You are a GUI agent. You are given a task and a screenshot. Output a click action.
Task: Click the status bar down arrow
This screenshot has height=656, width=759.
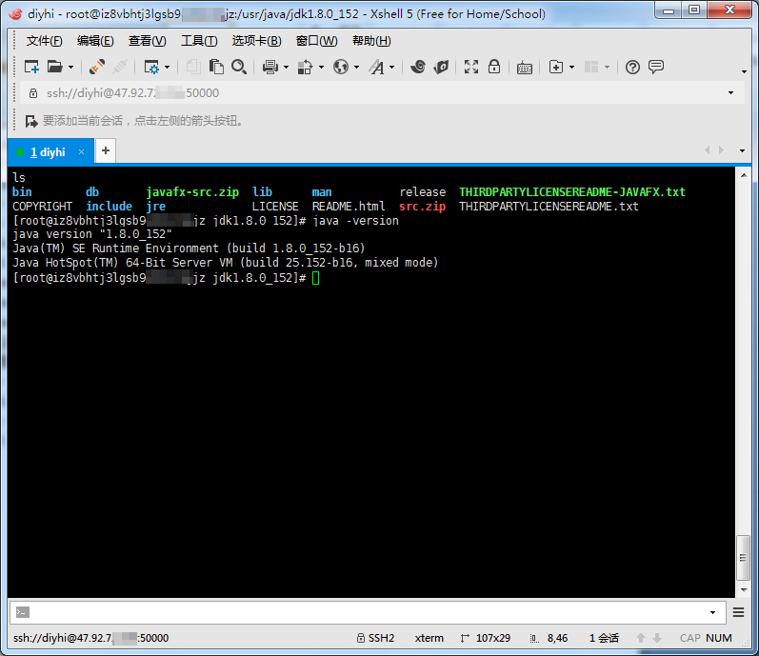[x=657, y=638]
